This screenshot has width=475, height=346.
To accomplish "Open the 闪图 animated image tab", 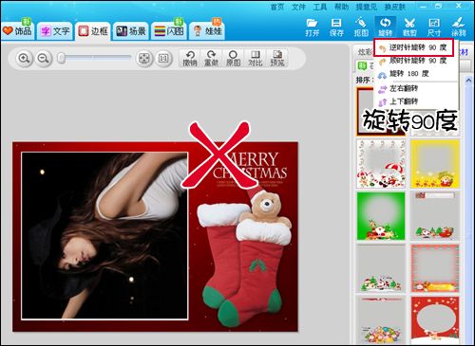I will 169,31.
